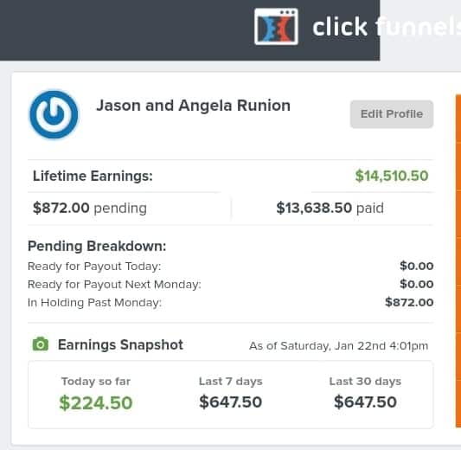Screen dimensions: 461x450
Task: Click the Pending Breakdown heading
Action: [x=97, y=246]
